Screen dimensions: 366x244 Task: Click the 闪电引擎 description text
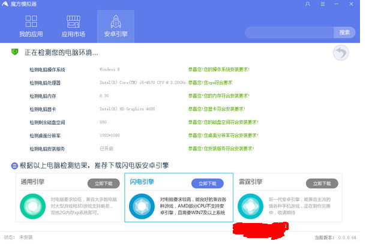point(193,206)
